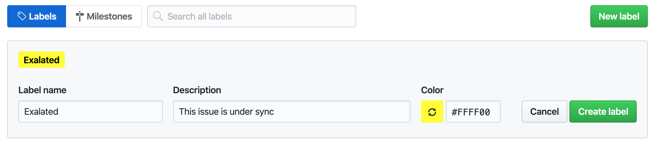Click the tag icon on the Labels tab

pyautogui.click(x=22, y=16)
